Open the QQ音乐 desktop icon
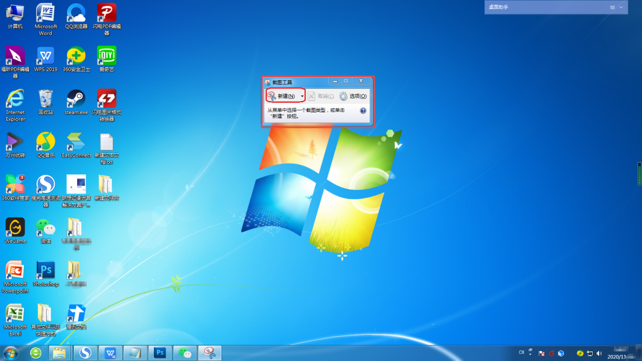642x361 pixels. click(45, 142)
